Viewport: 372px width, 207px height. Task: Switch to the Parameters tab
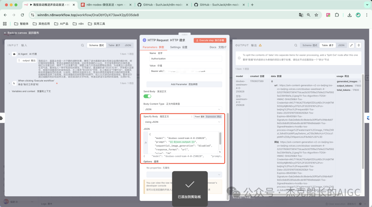[153, 47]
